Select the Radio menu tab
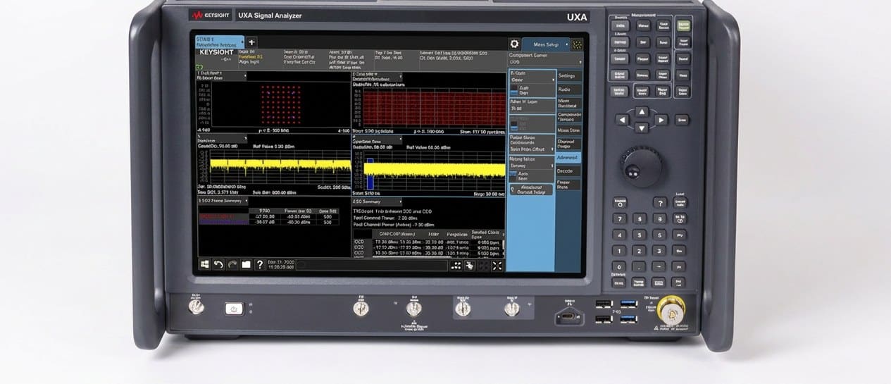 tap(569, 89)
